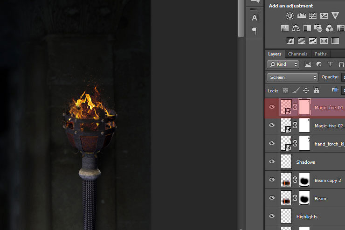Add a Curves adjustment
This screenshot has height=230, width=345.
(x=313, y=16)
